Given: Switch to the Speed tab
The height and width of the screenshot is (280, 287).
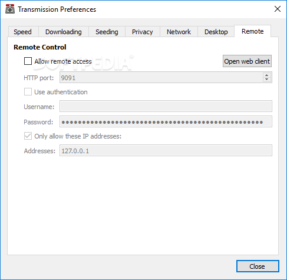Looking at the screenshot, I should (23, 32).
